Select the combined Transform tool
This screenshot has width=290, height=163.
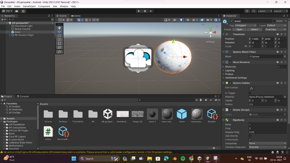(x=59, y=47)
